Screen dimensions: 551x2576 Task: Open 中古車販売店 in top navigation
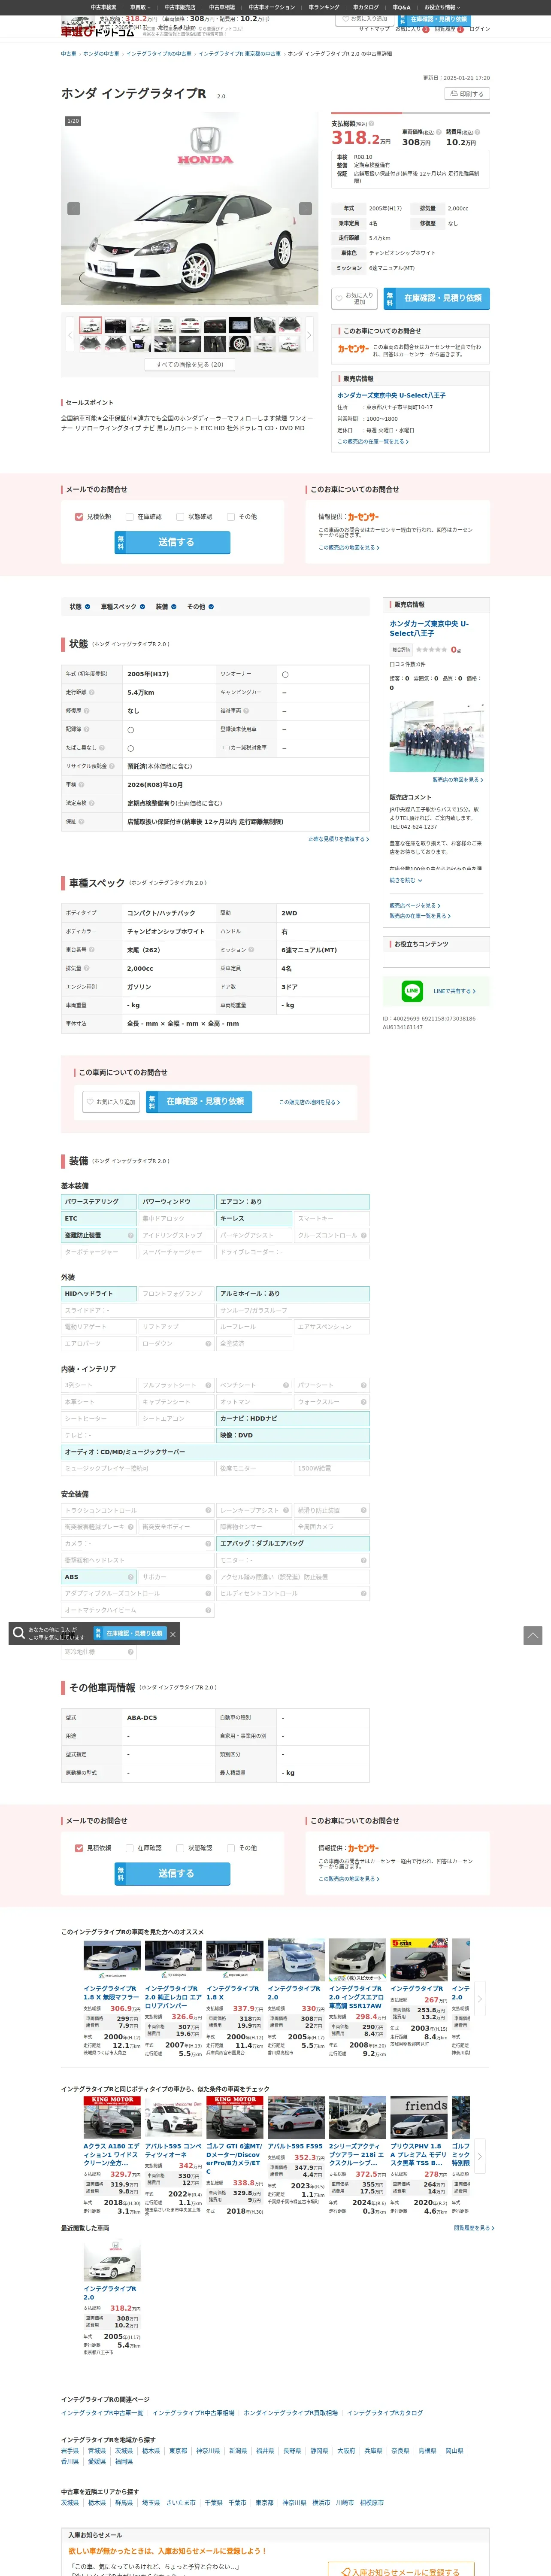(180, 7)
